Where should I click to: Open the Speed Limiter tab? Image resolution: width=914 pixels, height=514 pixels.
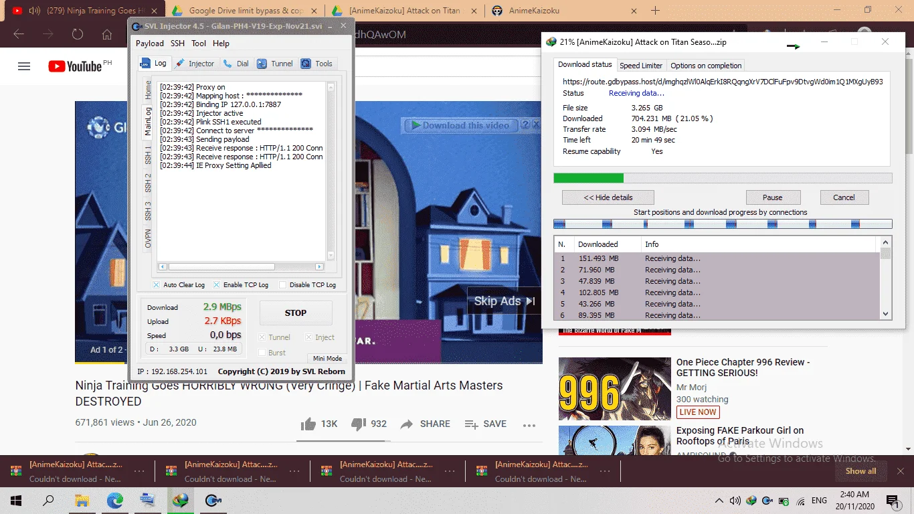point(641,66)
